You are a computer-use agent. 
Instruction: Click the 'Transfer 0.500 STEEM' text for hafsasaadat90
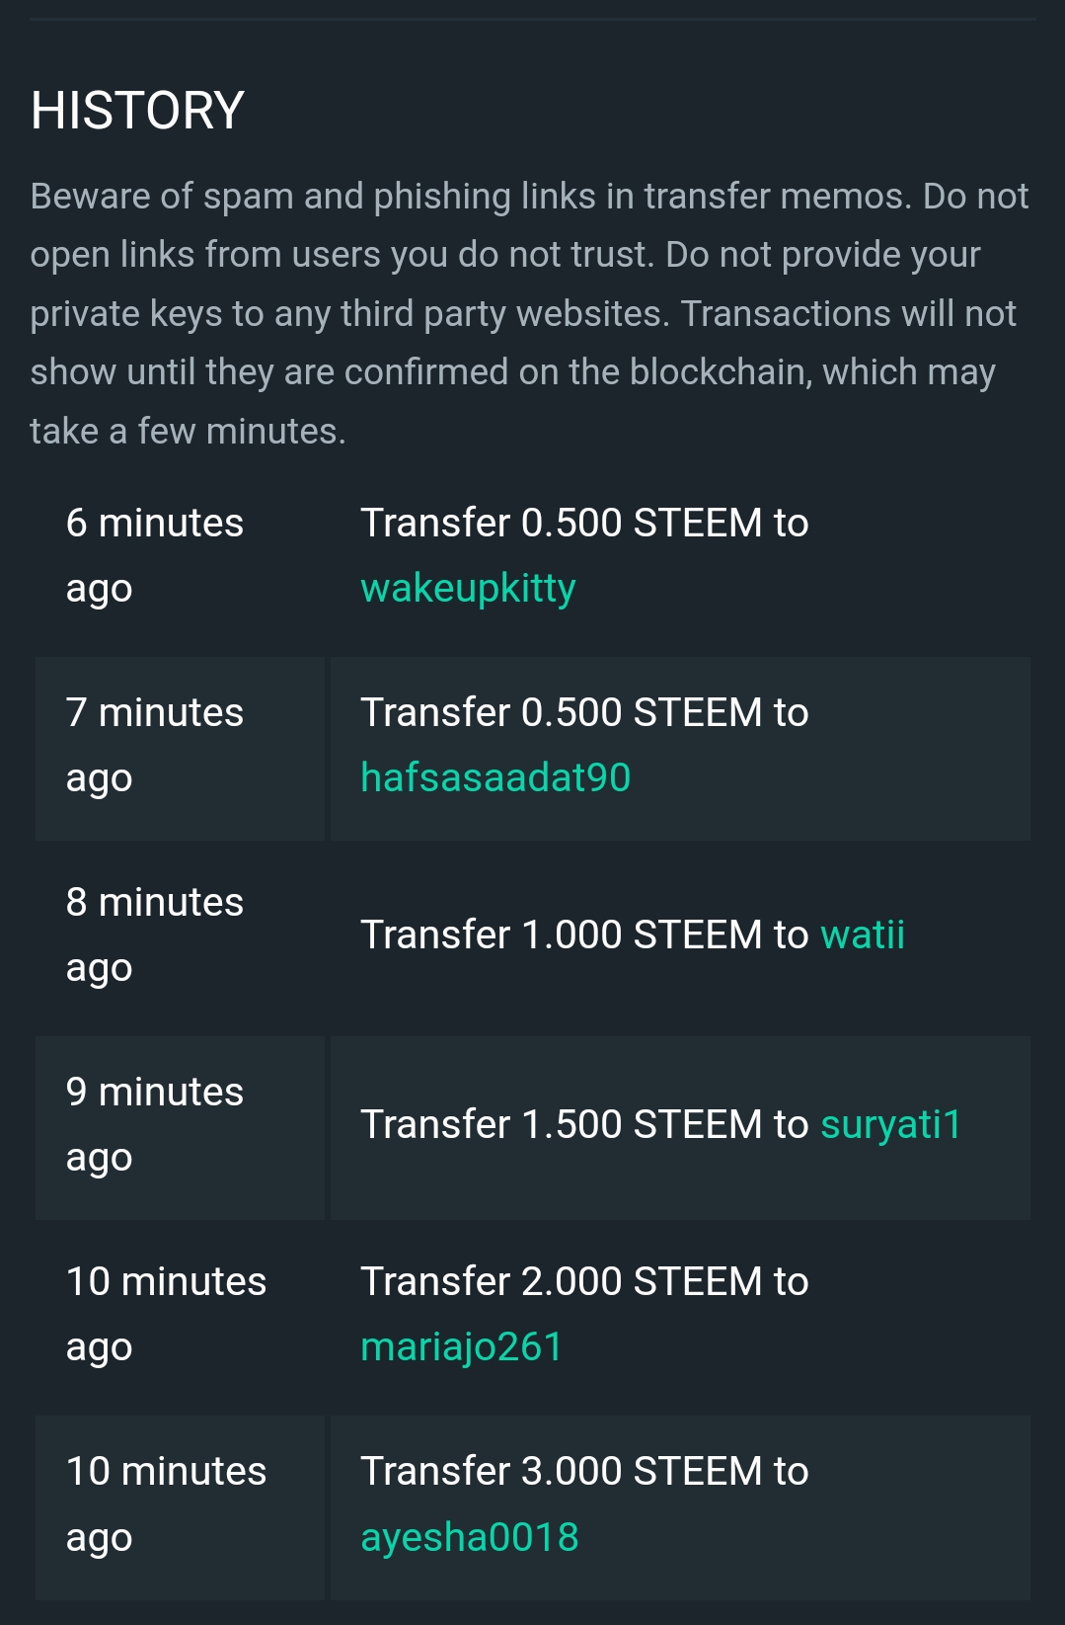(562, 712)
